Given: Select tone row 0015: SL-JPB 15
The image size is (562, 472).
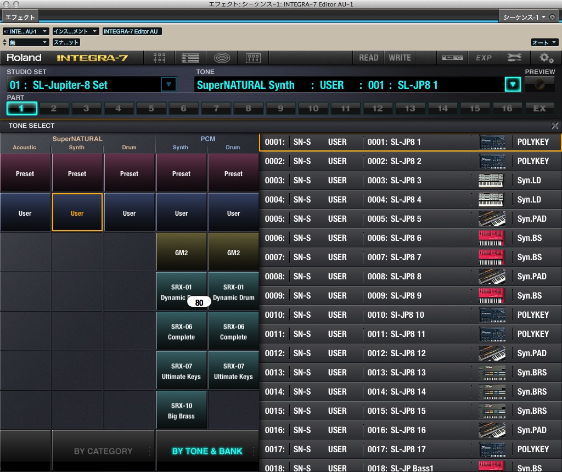Looking at the screenshot, I should tap(411, 411).
